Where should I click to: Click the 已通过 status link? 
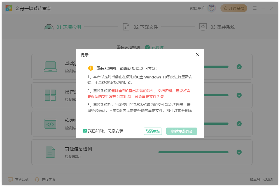tap(157, 47)
